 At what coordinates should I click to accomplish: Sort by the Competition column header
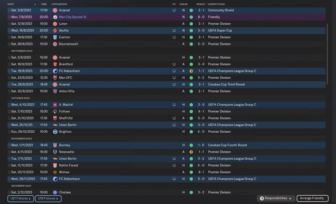point(216,4)
